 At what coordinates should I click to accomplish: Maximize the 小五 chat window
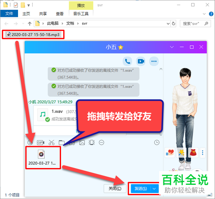pyautogui.click(x=192, y=47)
